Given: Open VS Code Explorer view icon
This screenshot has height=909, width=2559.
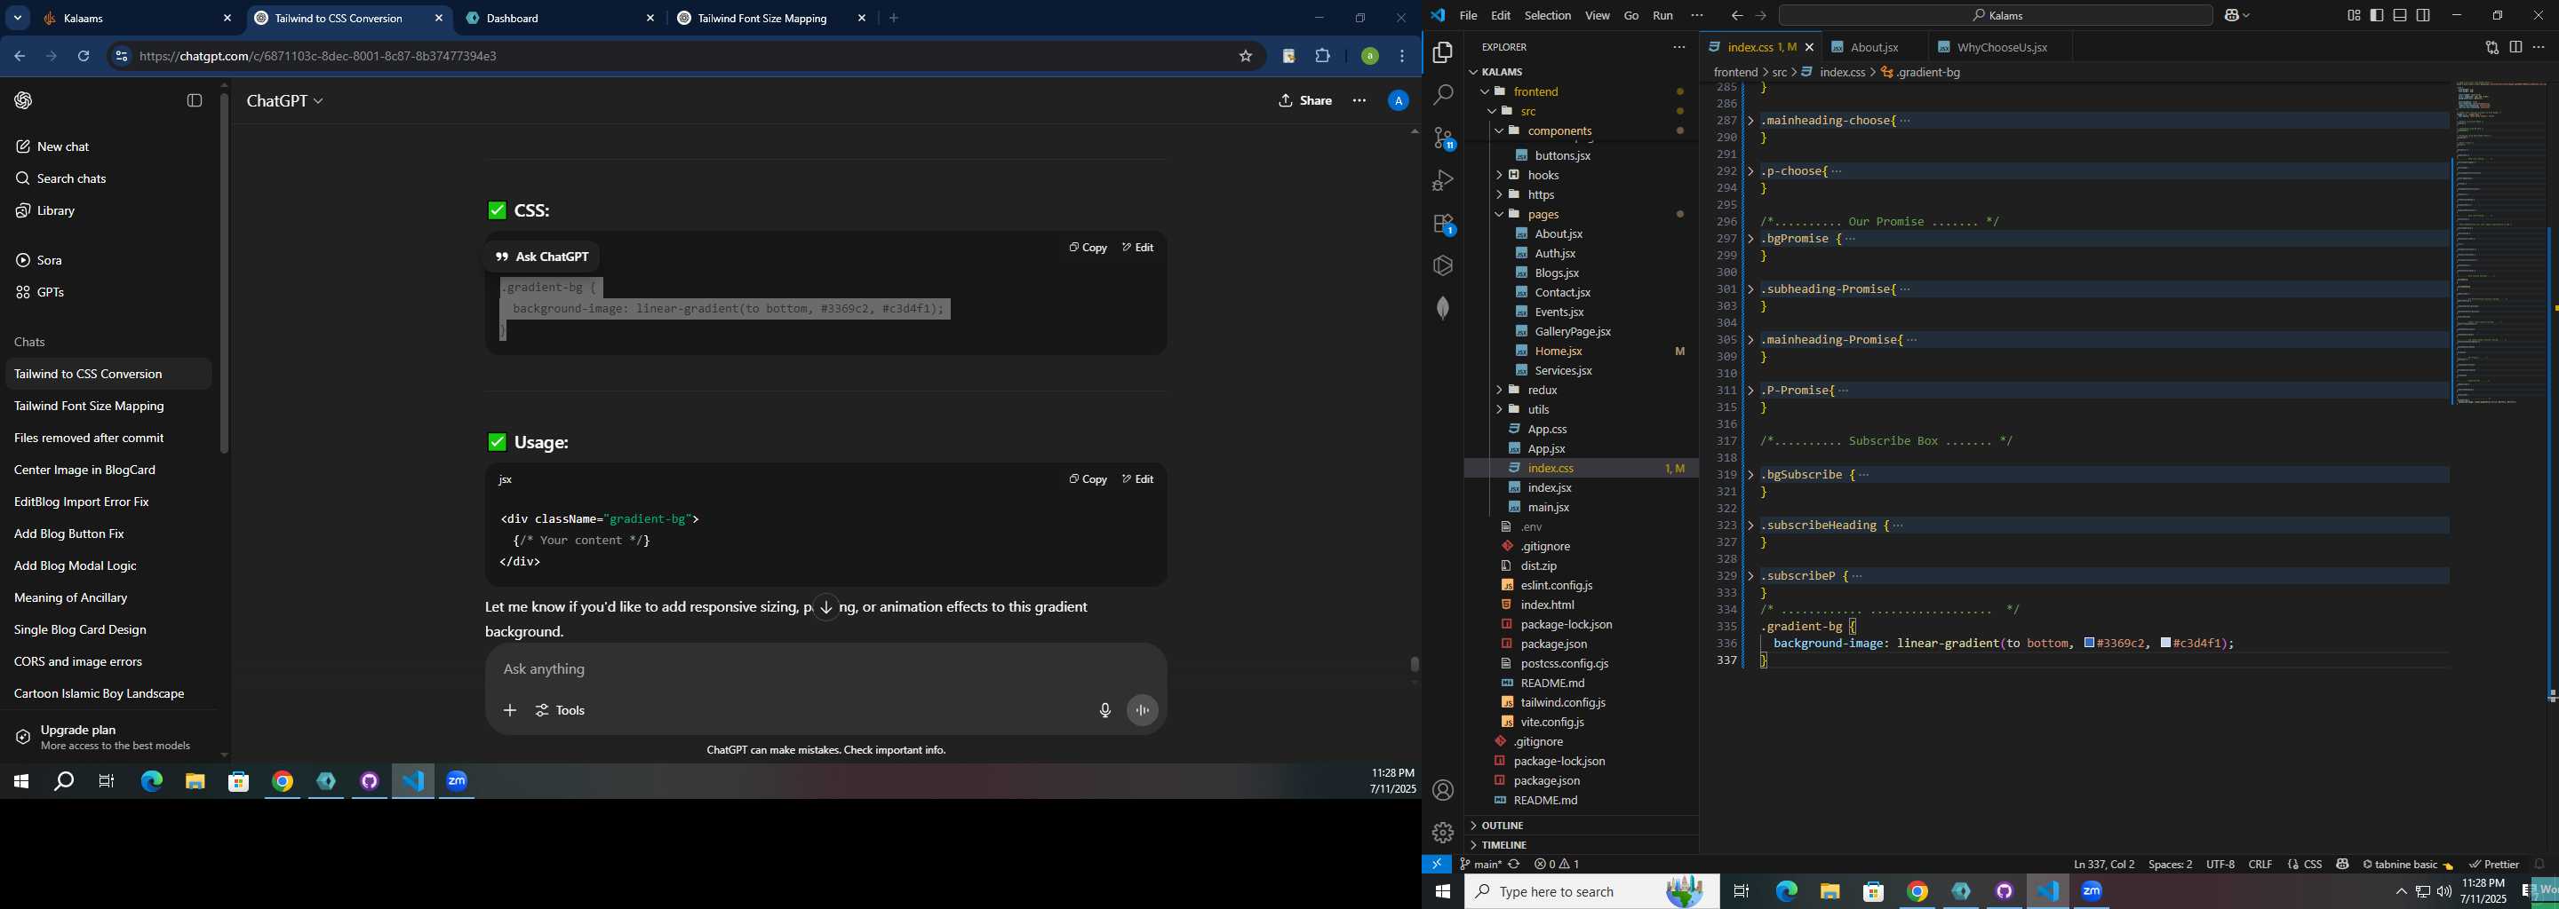Looking at the screenshot, I should click(1442, 52).
